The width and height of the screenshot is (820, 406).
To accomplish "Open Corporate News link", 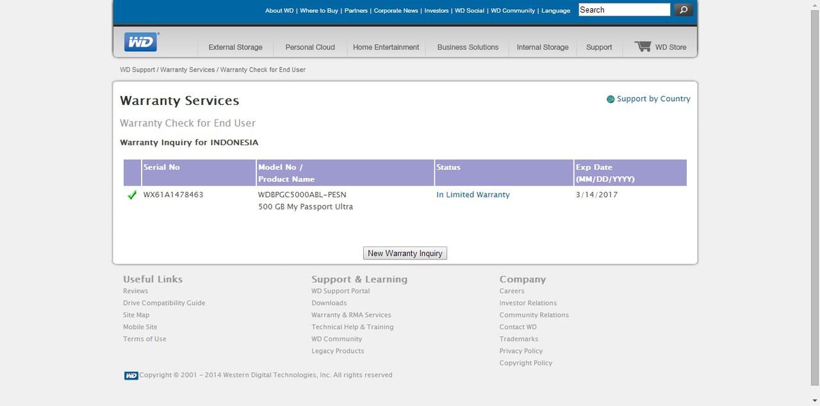I will pyautogui.click(x=396, y=11).
